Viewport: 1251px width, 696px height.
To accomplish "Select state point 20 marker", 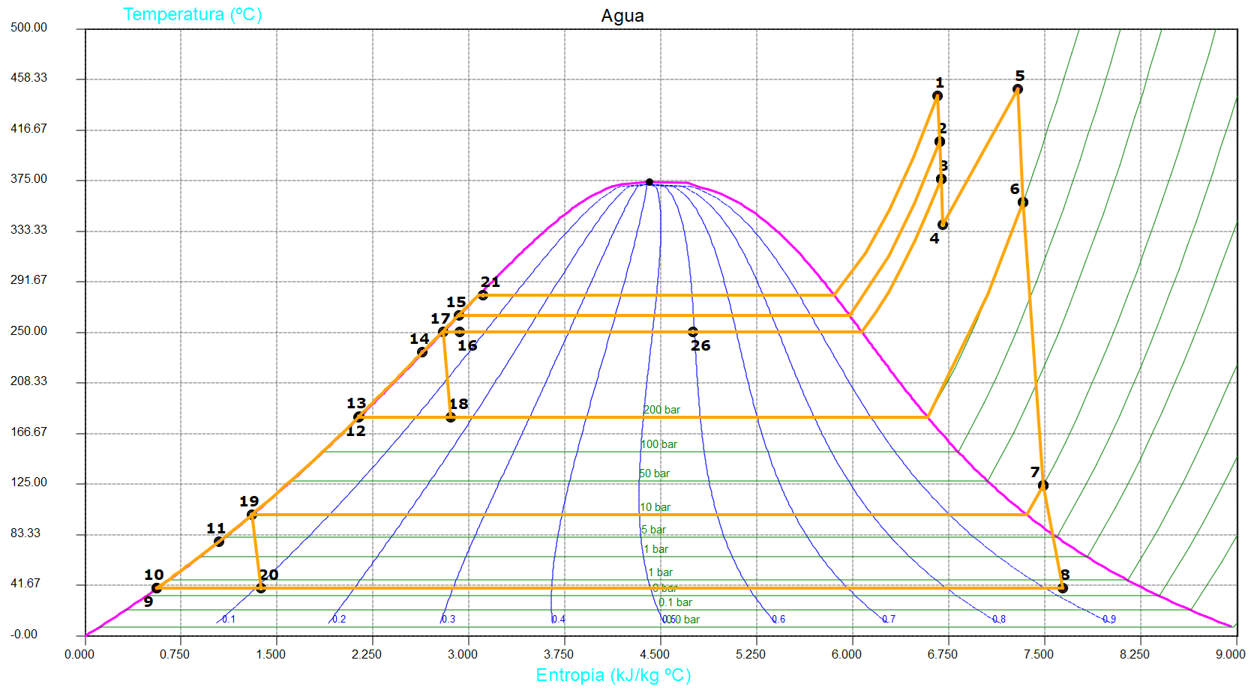I will [260, 588].
